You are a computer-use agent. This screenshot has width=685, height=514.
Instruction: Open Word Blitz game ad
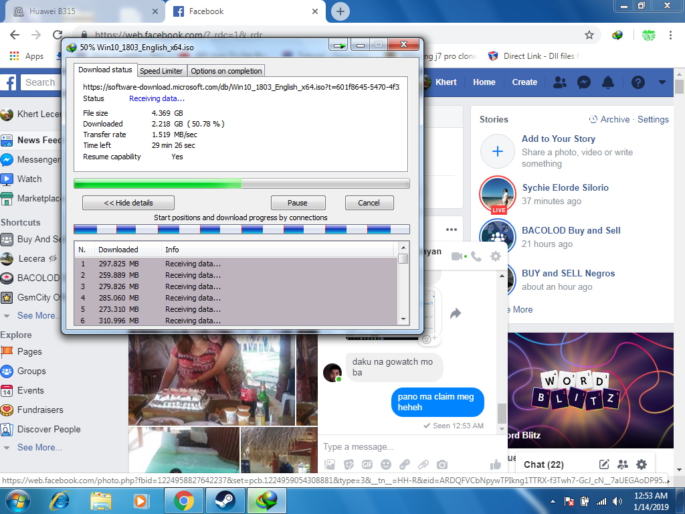click(591, 390)
